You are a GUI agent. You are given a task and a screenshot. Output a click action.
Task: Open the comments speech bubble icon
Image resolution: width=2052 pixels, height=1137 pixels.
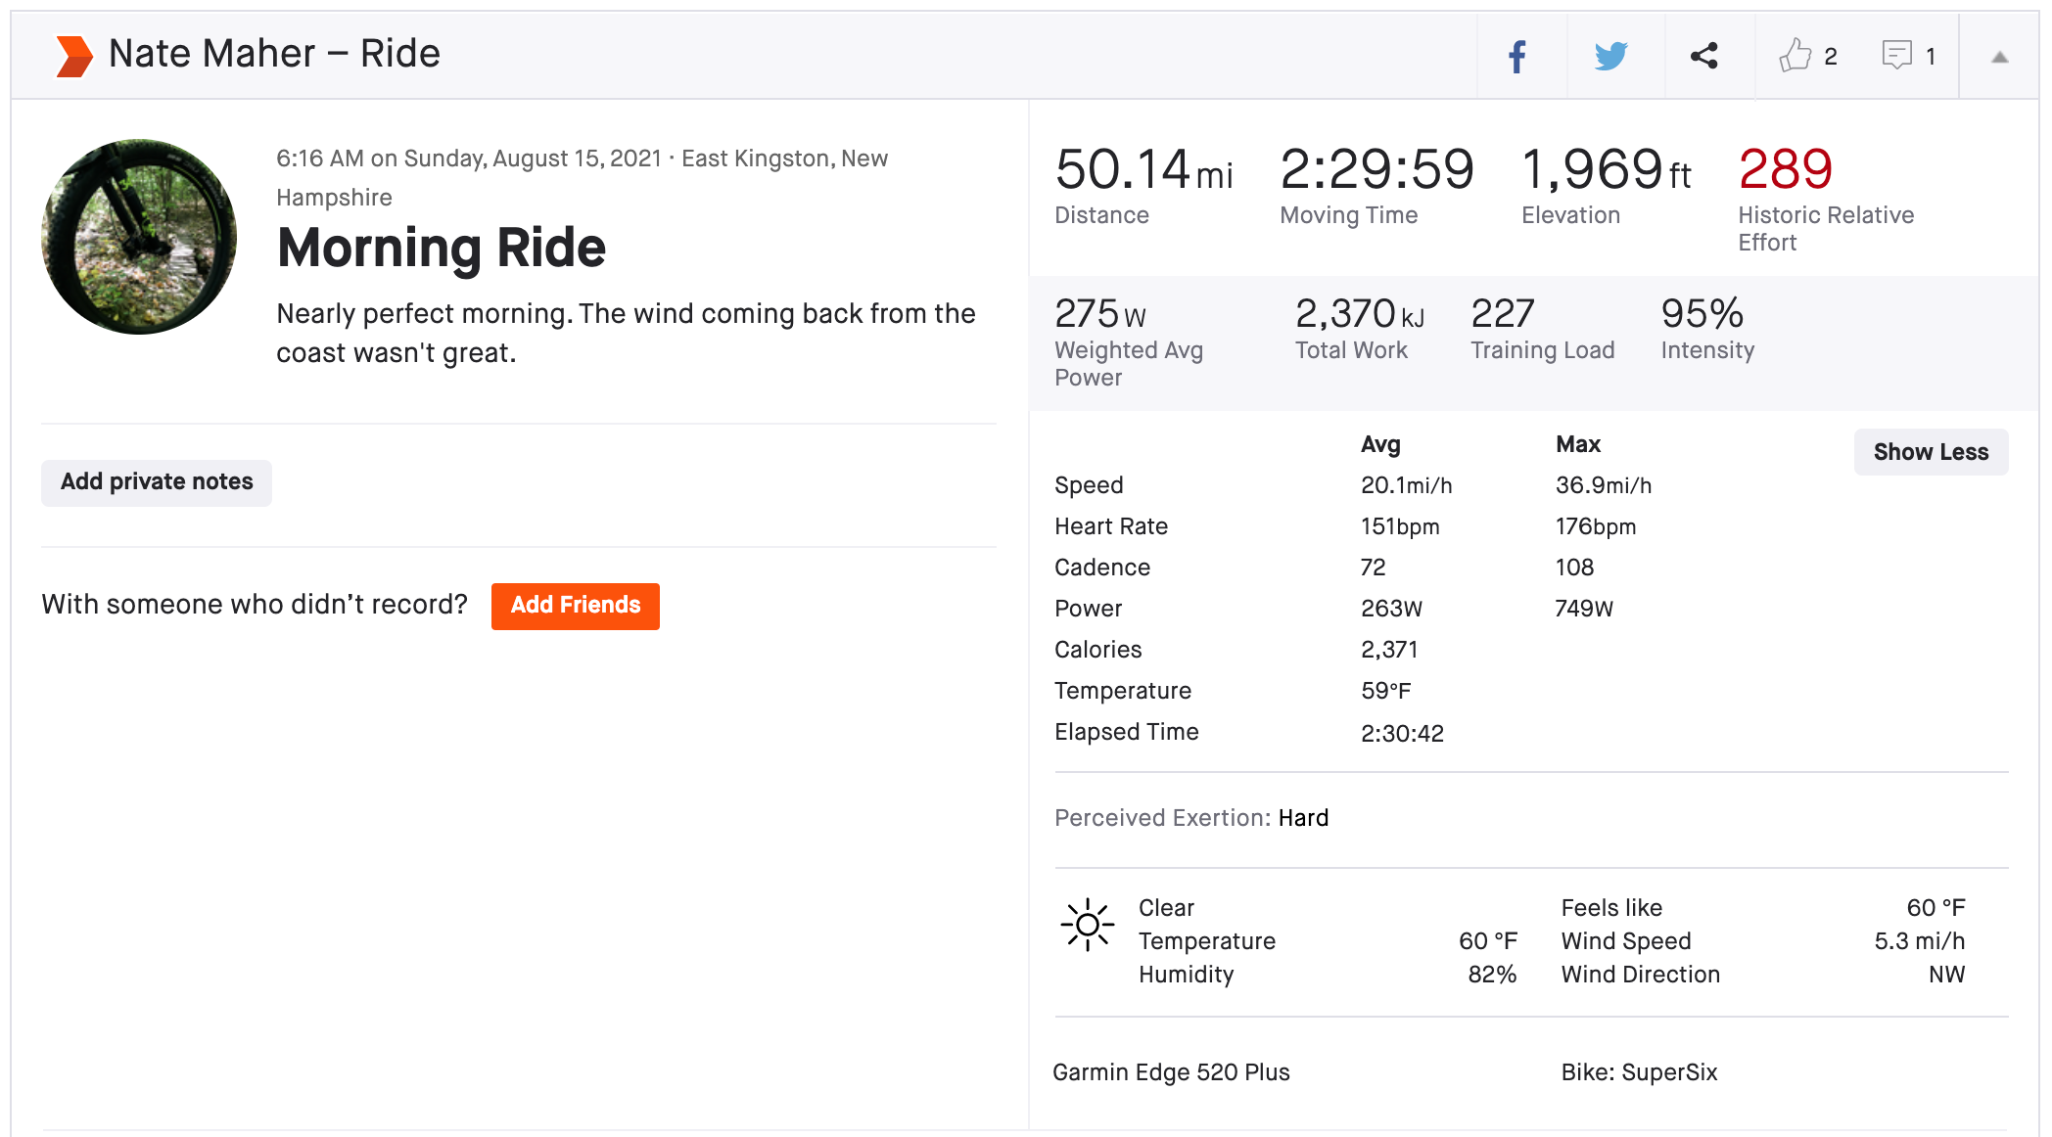coord(1896,55)
